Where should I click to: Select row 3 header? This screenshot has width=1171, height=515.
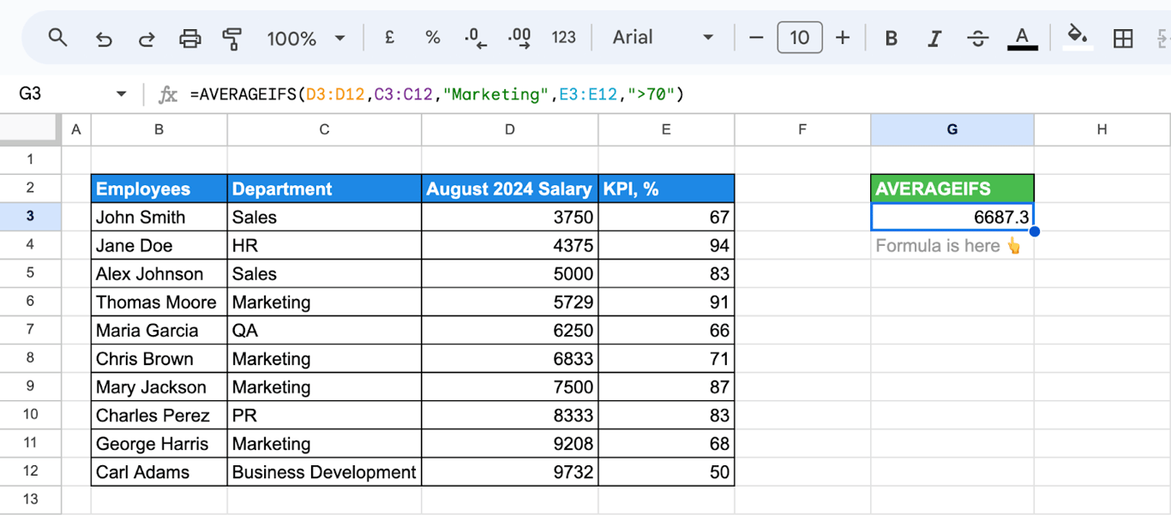pyautogui.click(x=30, y=216)
